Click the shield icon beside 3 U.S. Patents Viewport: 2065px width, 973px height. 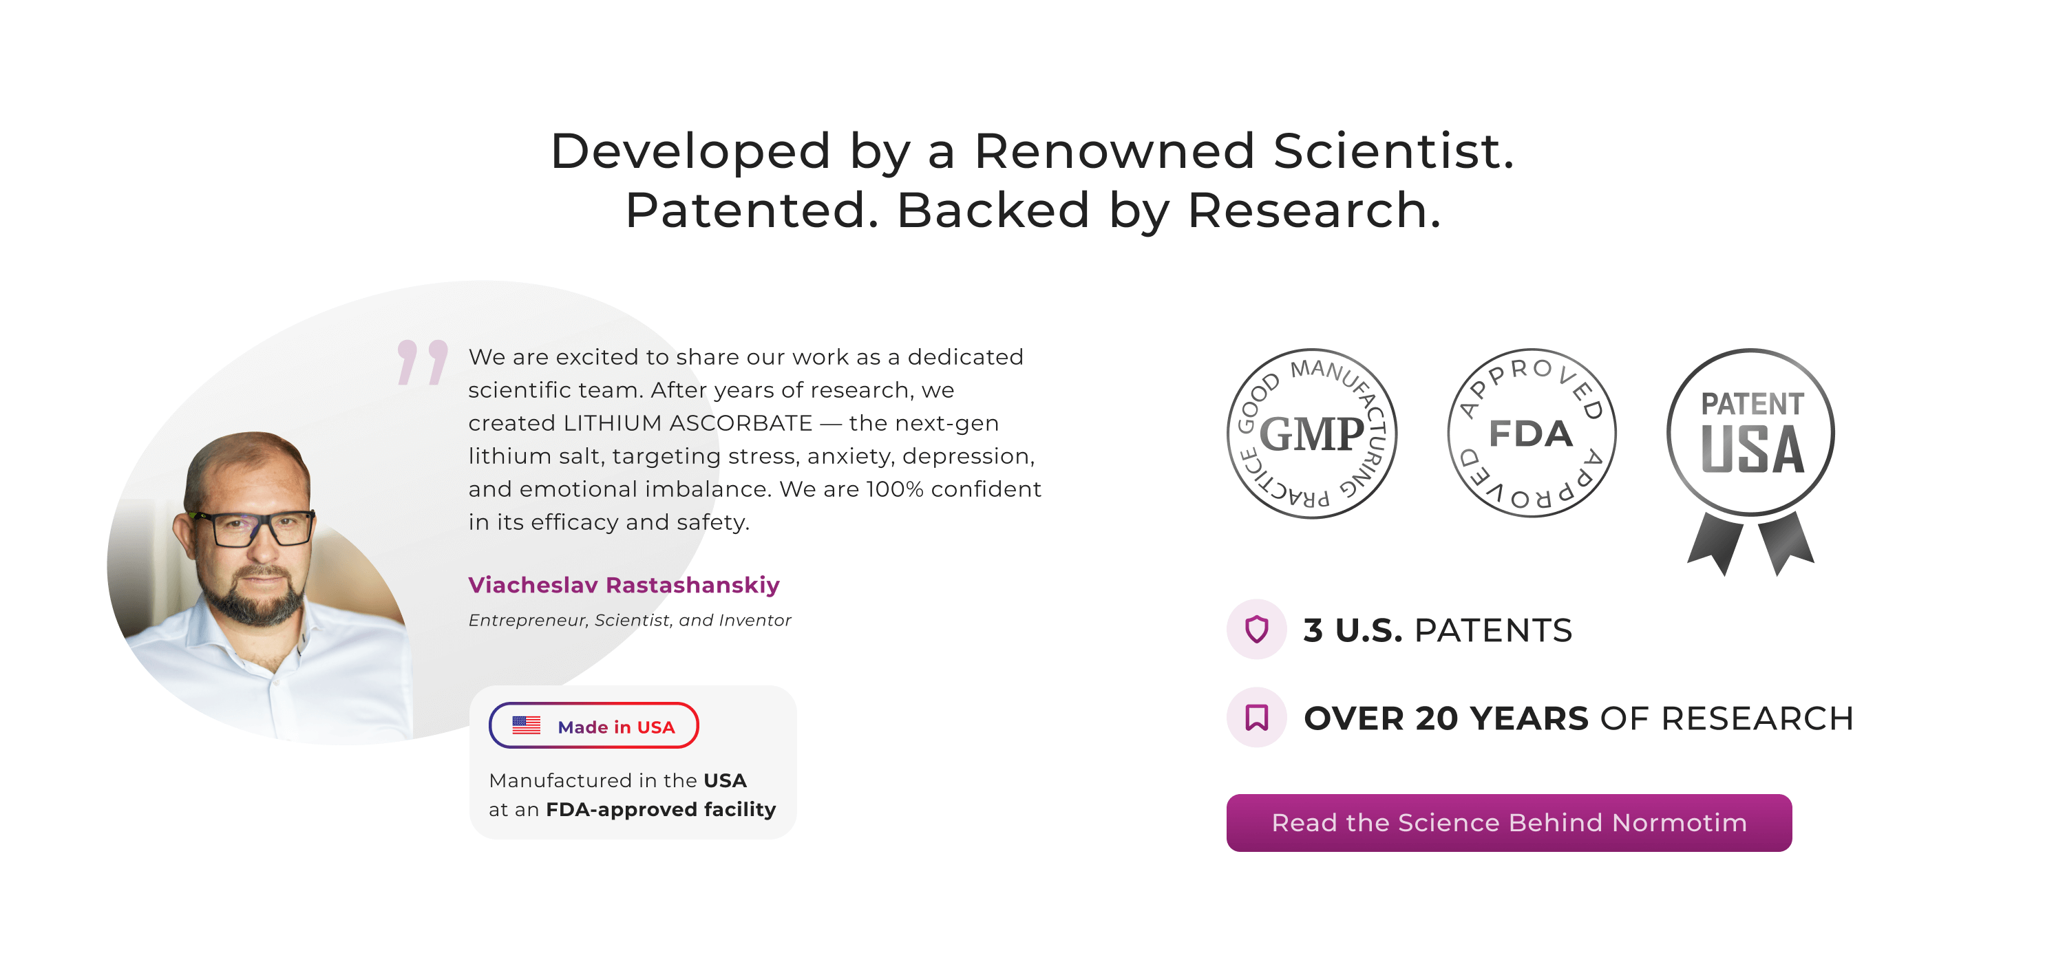(x=1256, y=629)
